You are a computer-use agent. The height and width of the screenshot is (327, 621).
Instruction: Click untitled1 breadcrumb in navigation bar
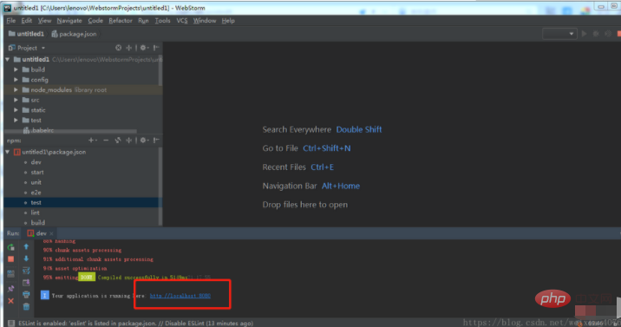click(26, 34)
